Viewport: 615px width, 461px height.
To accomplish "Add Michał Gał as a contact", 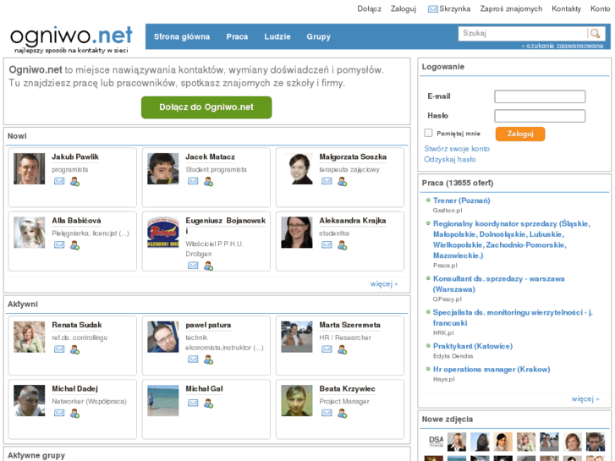I will [x=208, y=403].
